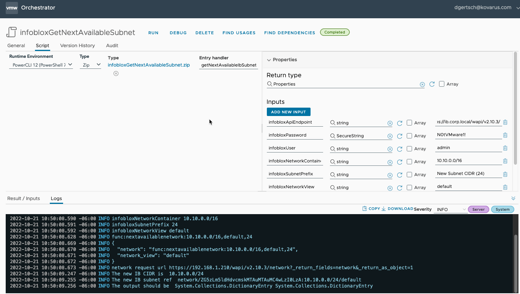Open user menu dgertsch@kovarus.com
The image size is (520, 294).
click(x=486, y=8)
